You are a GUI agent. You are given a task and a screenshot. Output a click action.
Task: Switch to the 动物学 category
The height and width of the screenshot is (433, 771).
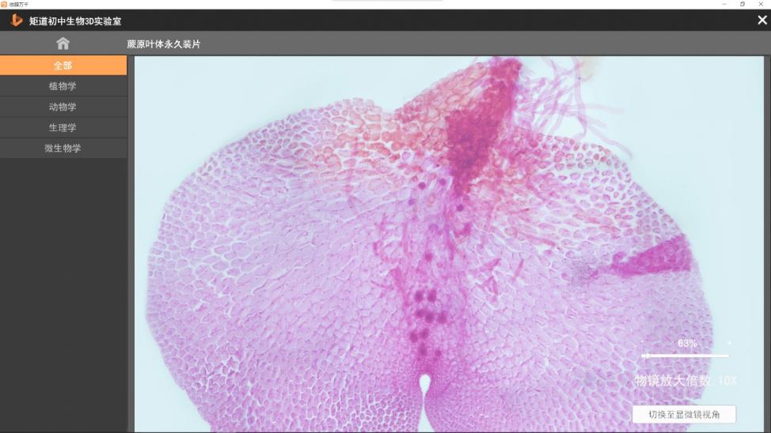[x=63, y=107]
